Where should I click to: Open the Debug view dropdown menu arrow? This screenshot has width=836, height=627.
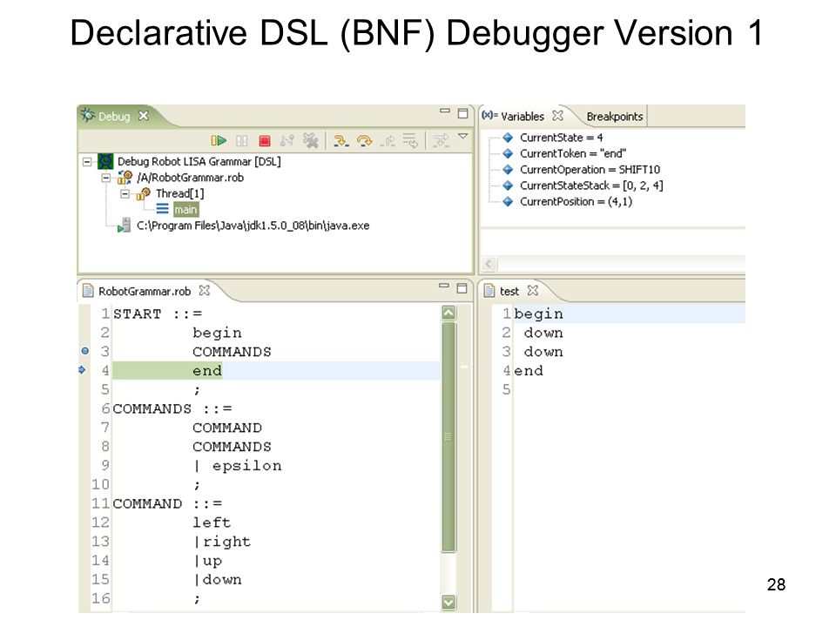click(463, 137)
